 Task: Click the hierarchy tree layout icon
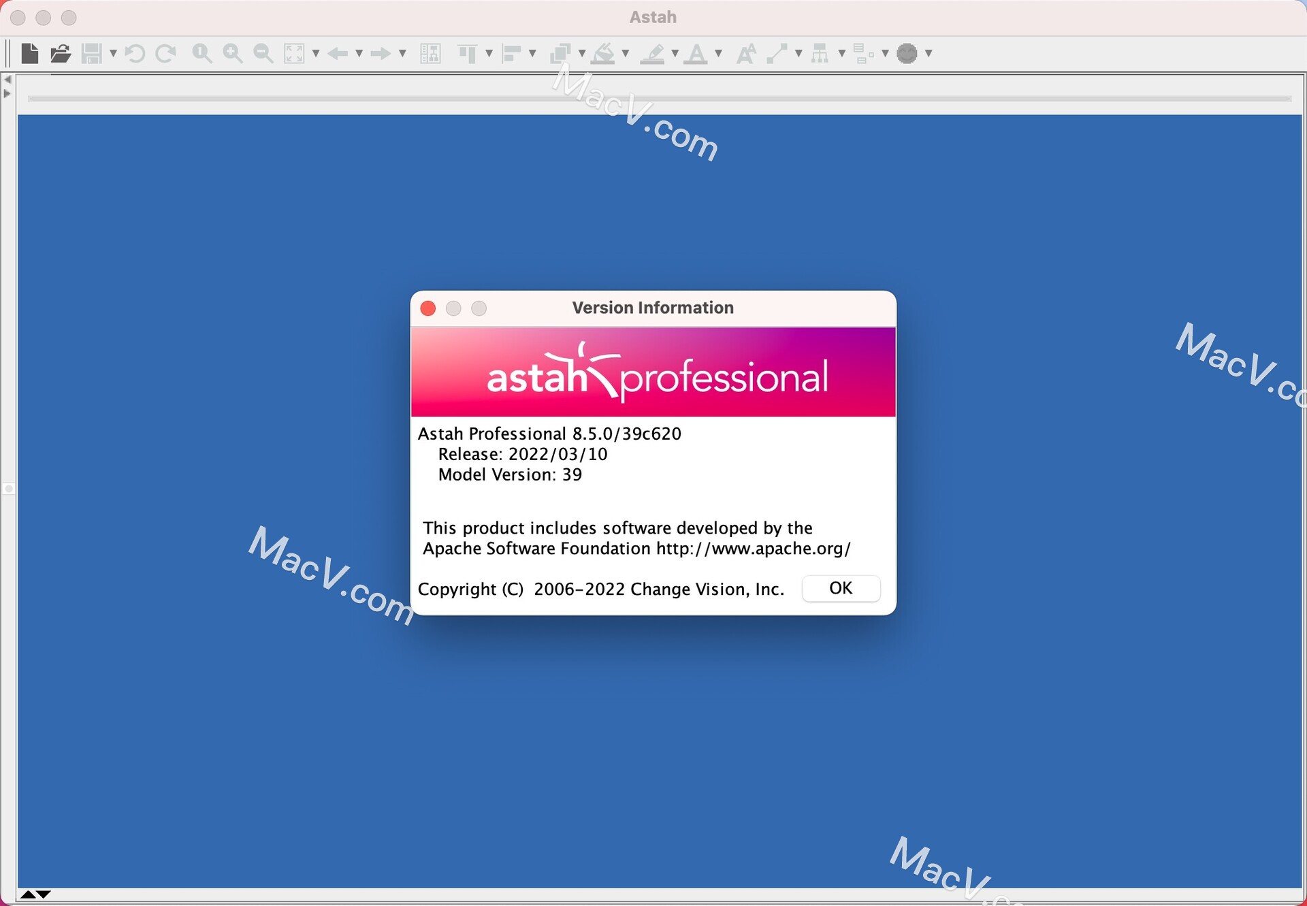820,53
